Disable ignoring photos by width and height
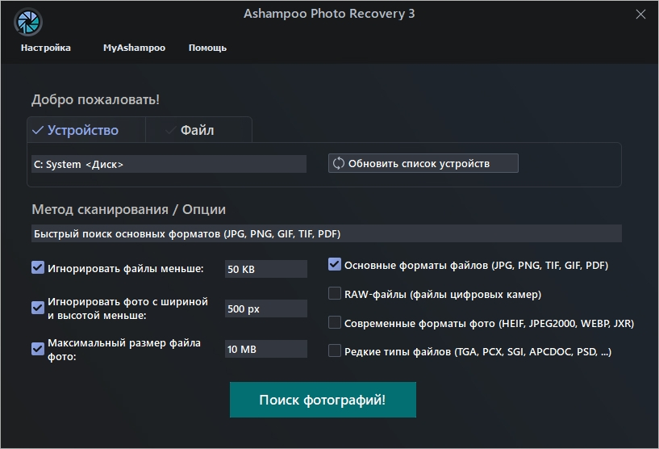 coord(38,308)
